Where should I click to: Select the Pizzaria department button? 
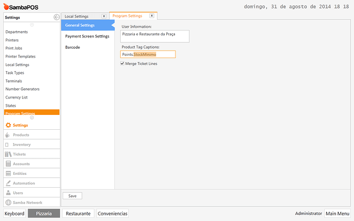tap(44, 213)
